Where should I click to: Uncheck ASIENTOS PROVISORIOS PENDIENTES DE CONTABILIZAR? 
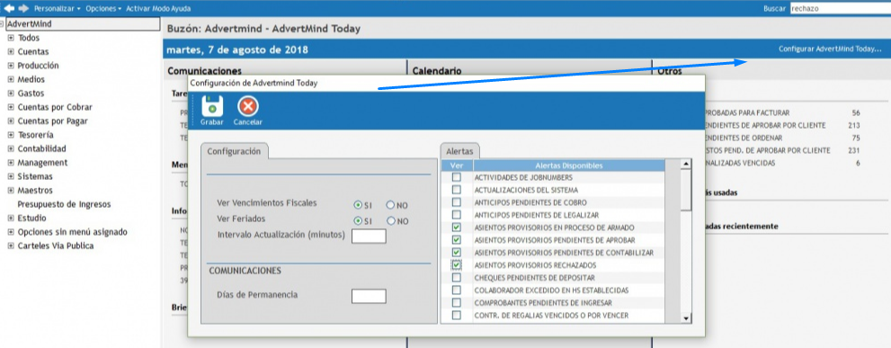457,253
